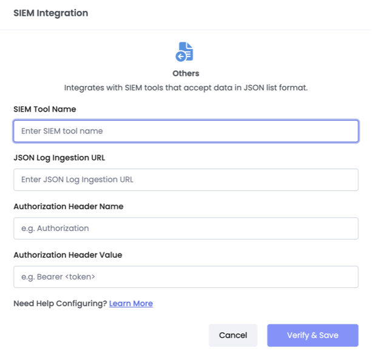This screenshot has height=359, width=372.
Task: Click the Need Help Configuring? text
Action: pyautogui.click(x=60, y=303)
